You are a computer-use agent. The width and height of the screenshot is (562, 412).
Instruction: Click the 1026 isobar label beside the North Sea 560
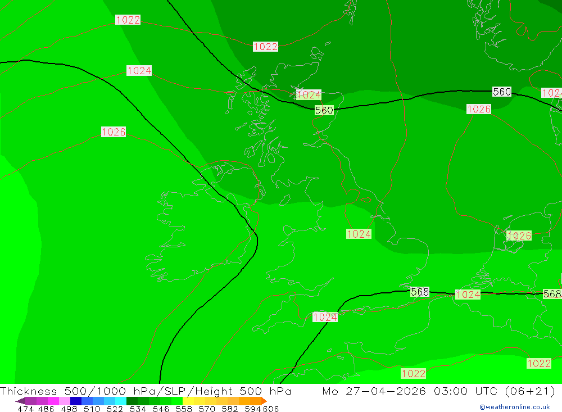pos(479,109)
